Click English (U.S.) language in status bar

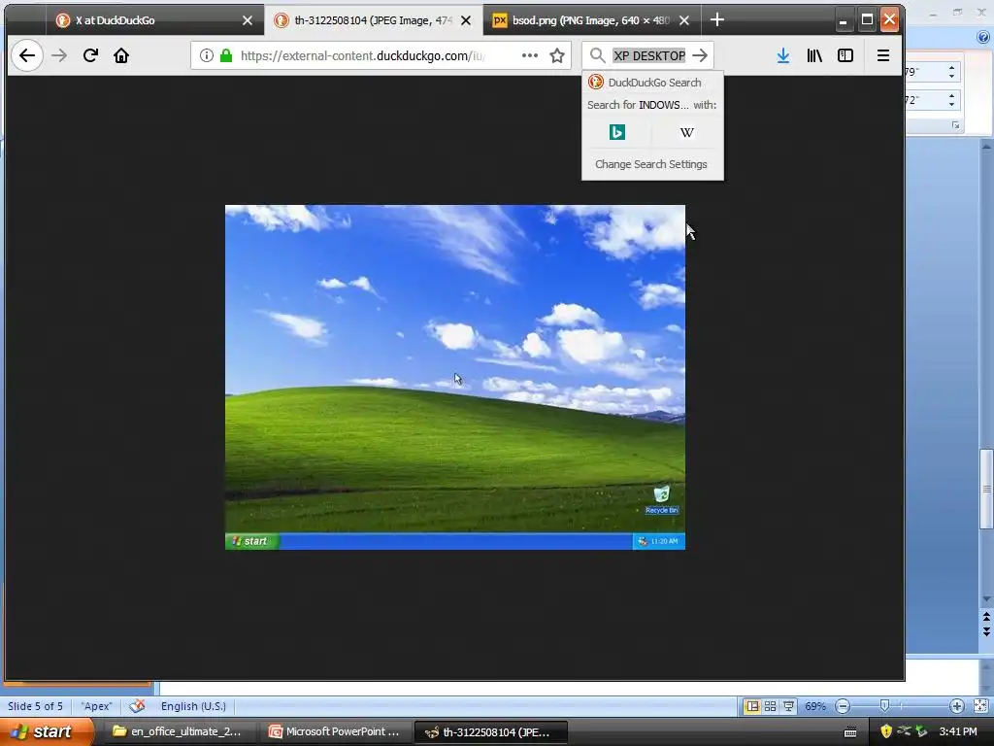tap(193, 706)
